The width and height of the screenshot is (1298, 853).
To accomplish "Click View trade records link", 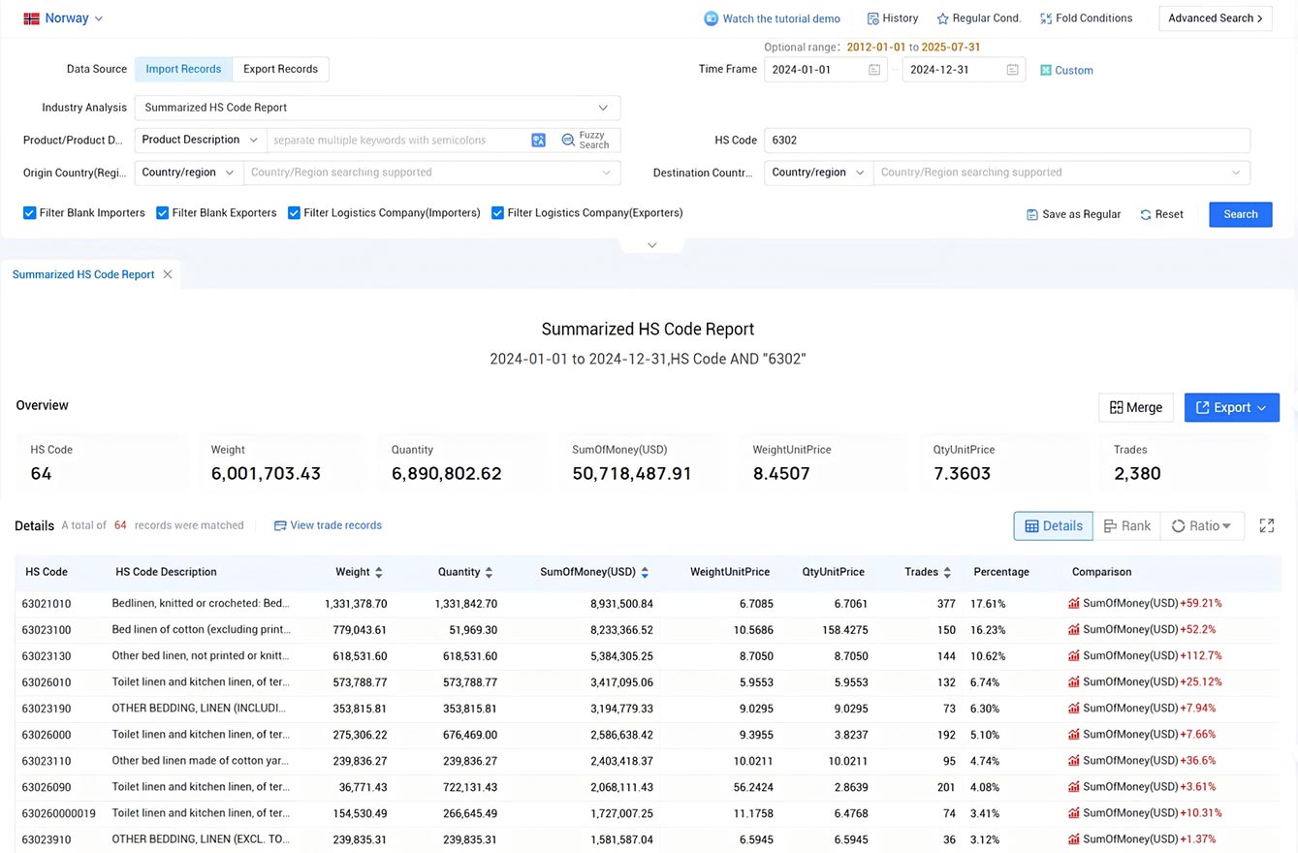I will pyautogui.click(x=335, y=525).
